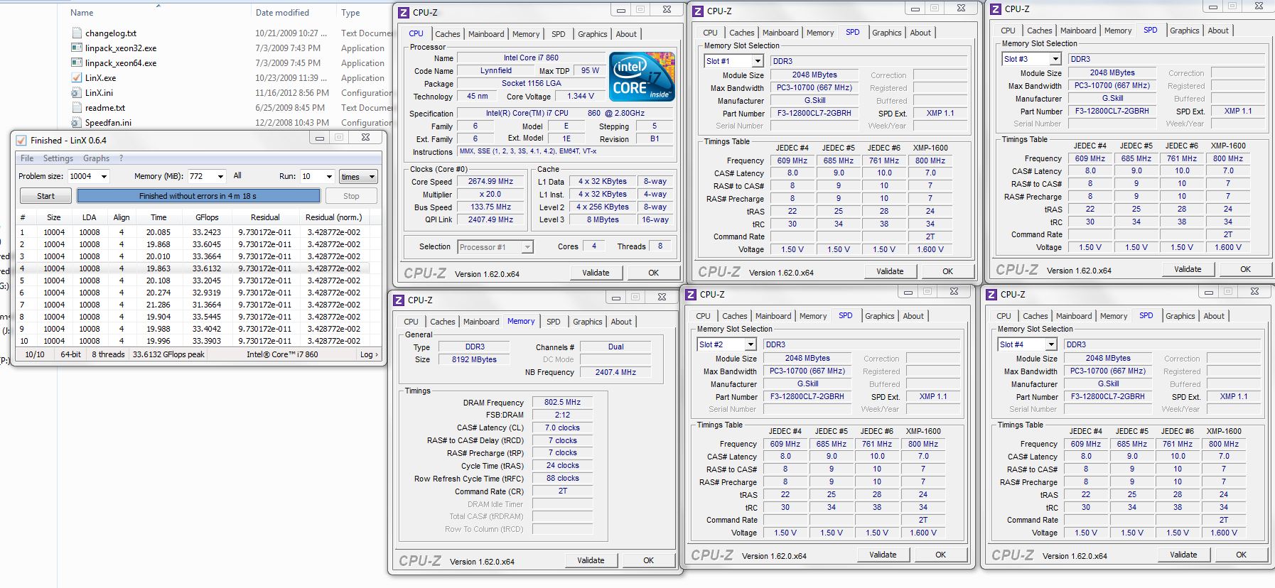1275x588 pixels.
Task: Open the changelog.txt file icon
Action: tap(77, 33)
